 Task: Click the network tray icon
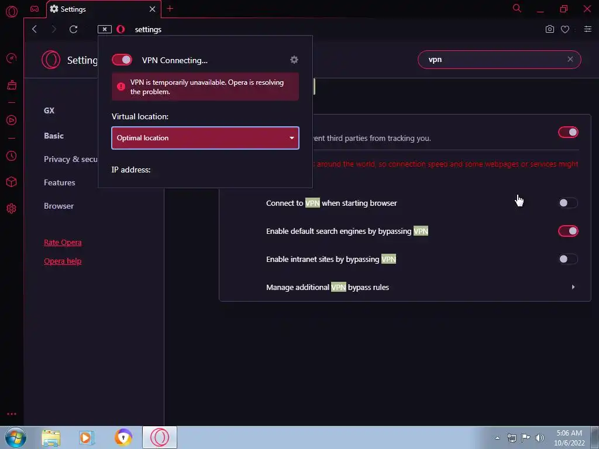[511, 438]
